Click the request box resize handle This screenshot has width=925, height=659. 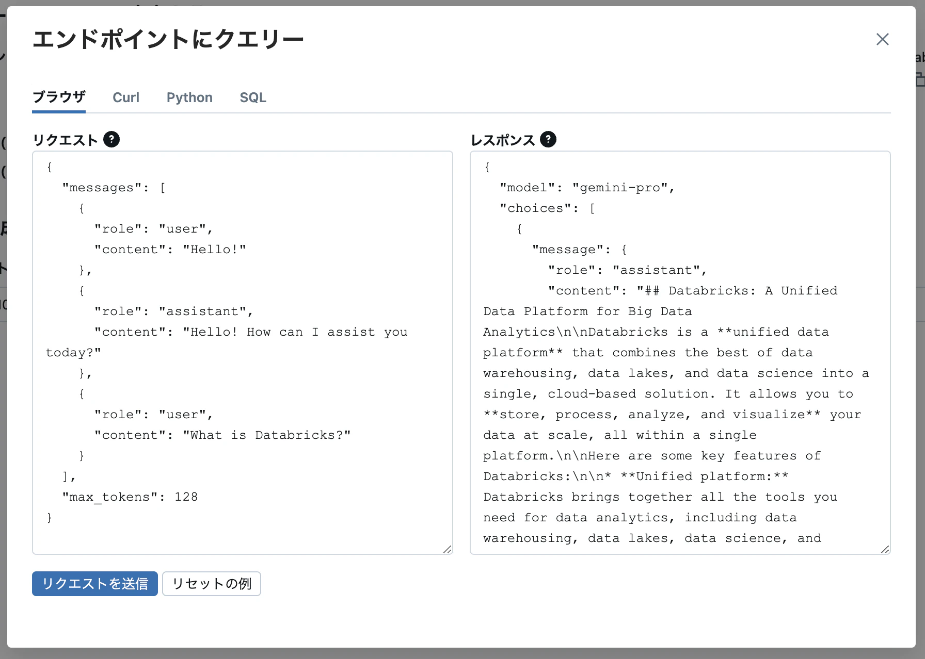click(x=448, y=550)
